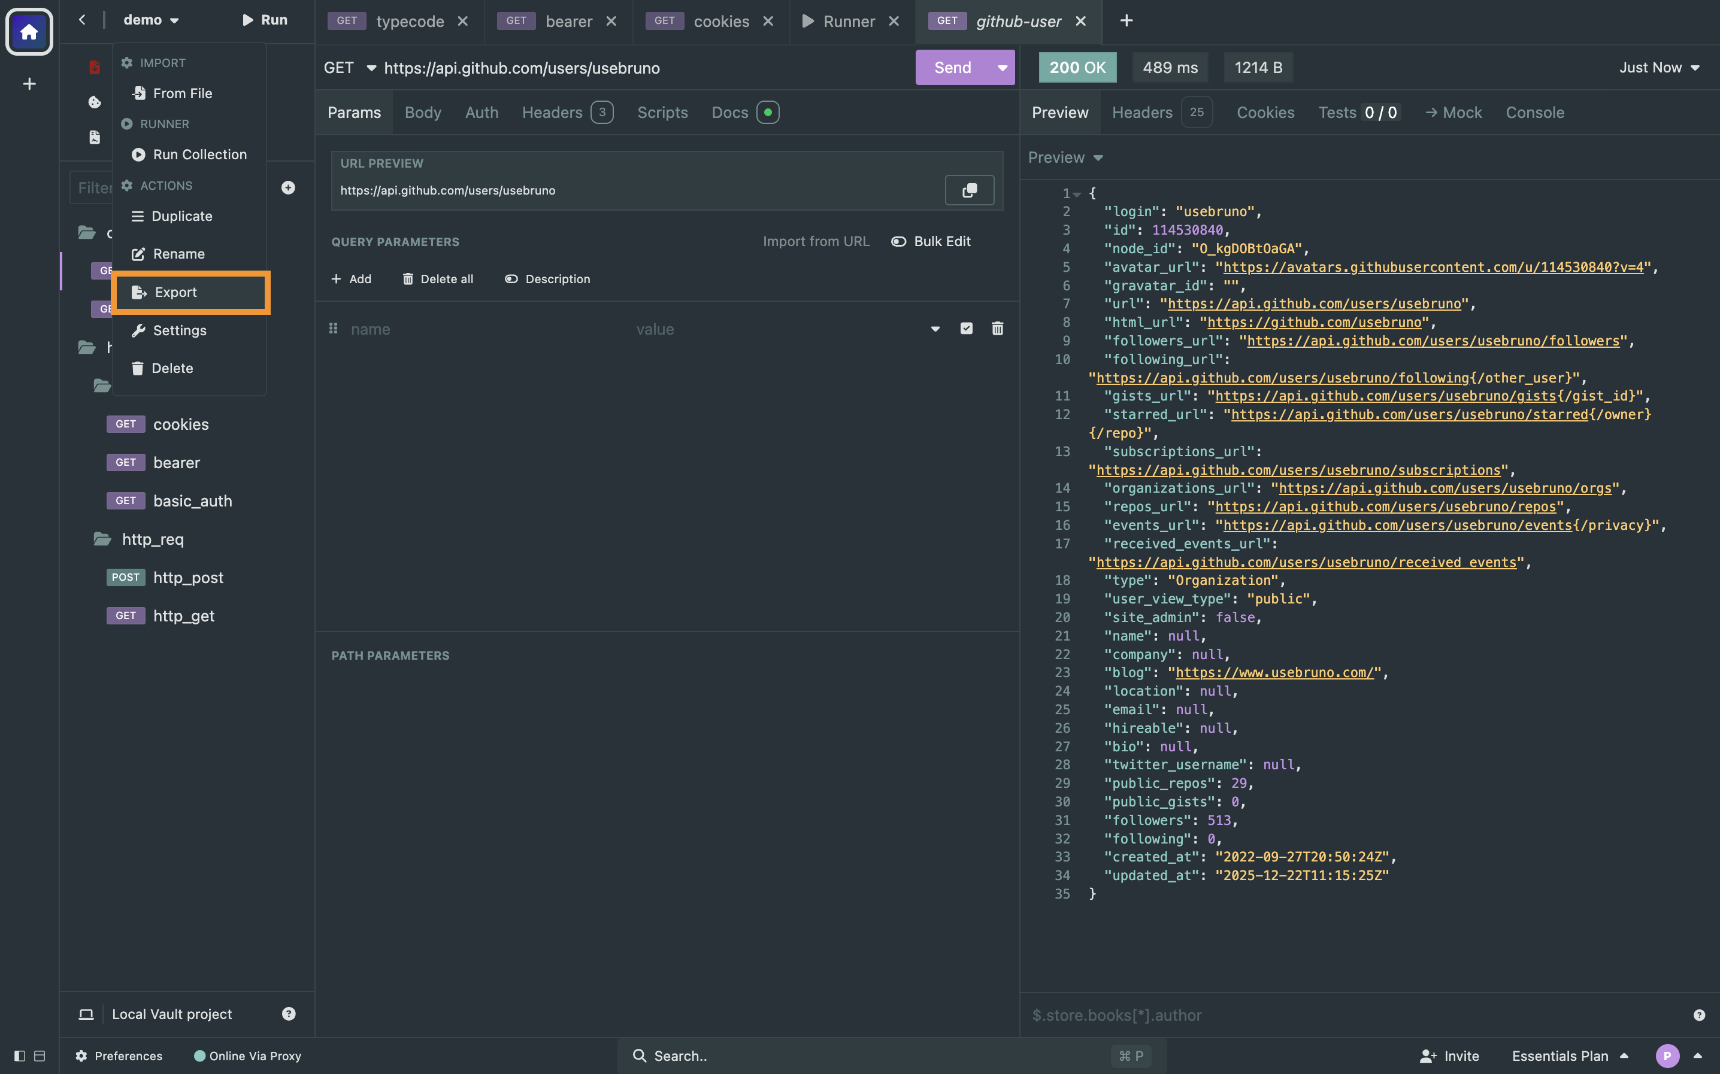Expand the Send button dropdown arrow
This screenshot has height=1074, width=1720.
click(x=1002, y=68)
